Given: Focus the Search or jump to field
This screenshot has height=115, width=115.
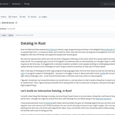Looking at the screenshot, I should 107,4.
